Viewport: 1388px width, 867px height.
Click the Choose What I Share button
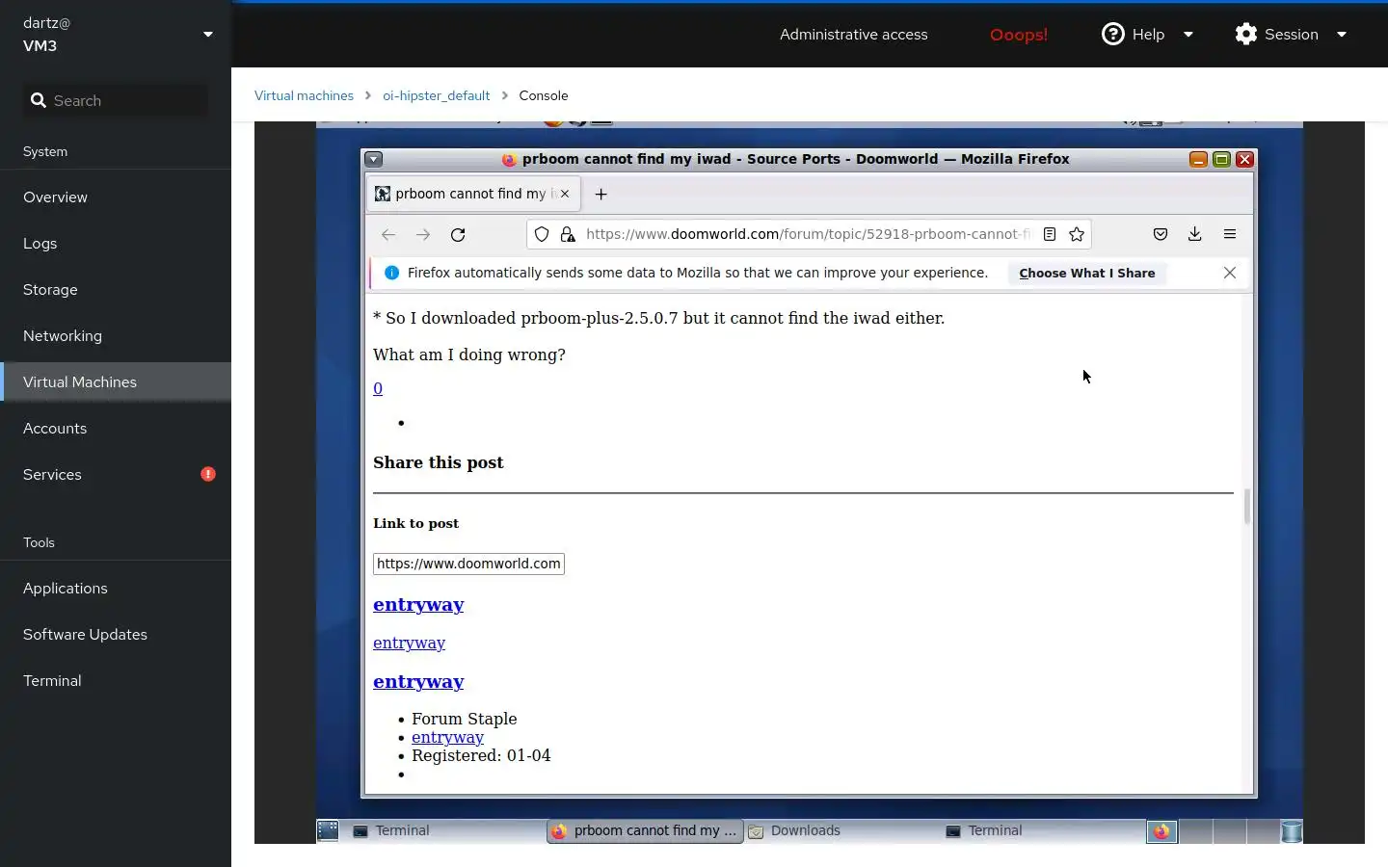1087,273
